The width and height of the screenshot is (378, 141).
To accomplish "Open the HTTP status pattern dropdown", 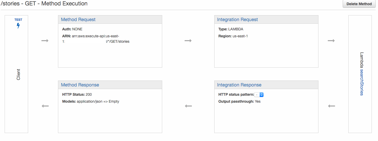I will click(x=259, y=95).
